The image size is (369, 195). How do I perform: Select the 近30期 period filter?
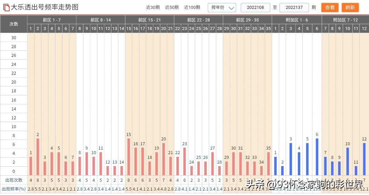(153, 7)
